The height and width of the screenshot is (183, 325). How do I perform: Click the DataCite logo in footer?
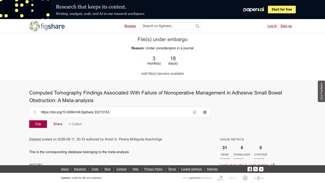point(221,178)
